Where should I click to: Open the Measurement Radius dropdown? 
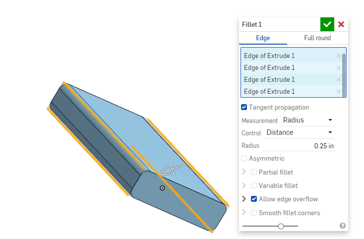[307, 120]
